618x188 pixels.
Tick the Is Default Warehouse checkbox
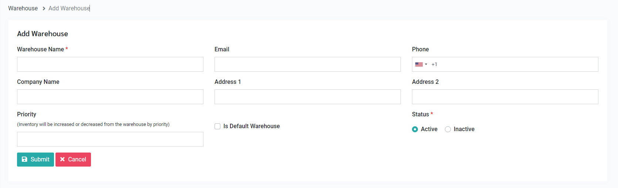pos(217,126)
